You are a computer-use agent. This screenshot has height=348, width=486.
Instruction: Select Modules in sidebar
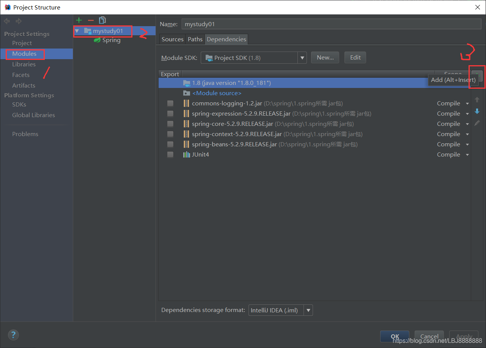pos(24,53)
